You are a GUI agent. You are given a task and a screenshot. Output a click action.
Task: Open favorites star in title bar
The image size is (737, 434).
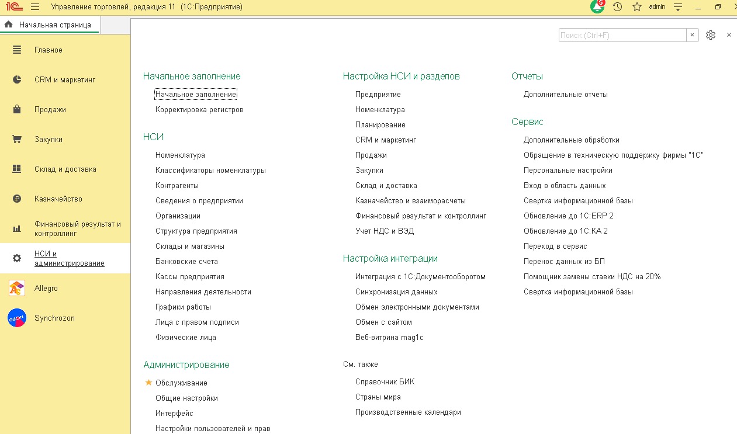(637, 7)
